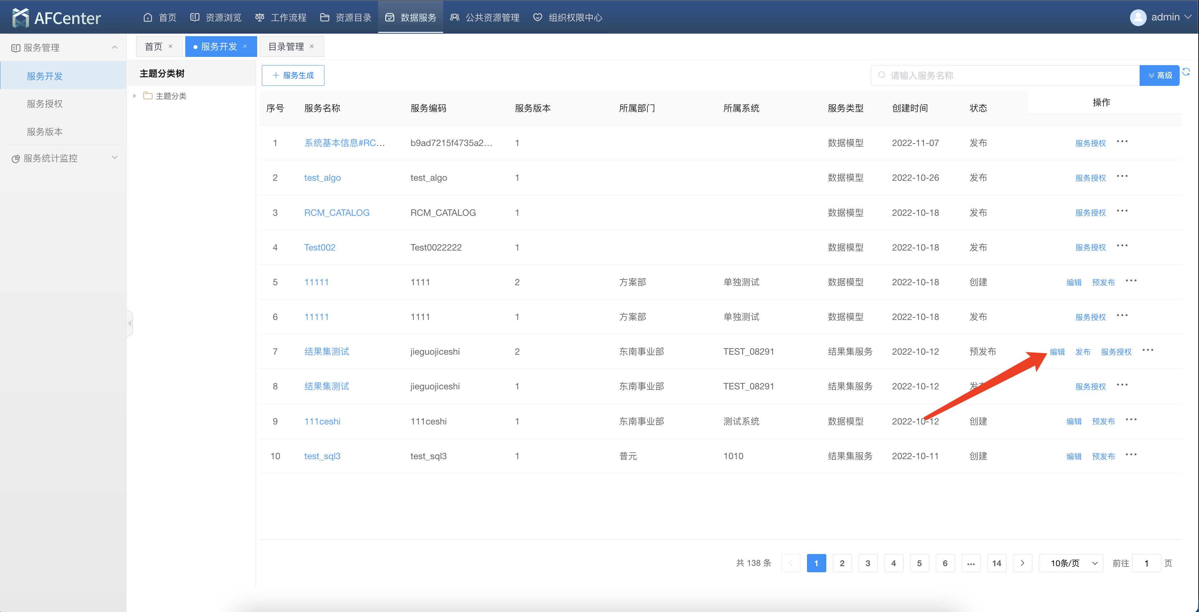Click 编辑 for row 7 结果集测试
Screen dimensions: 1199x612
tap(1057, 352)
